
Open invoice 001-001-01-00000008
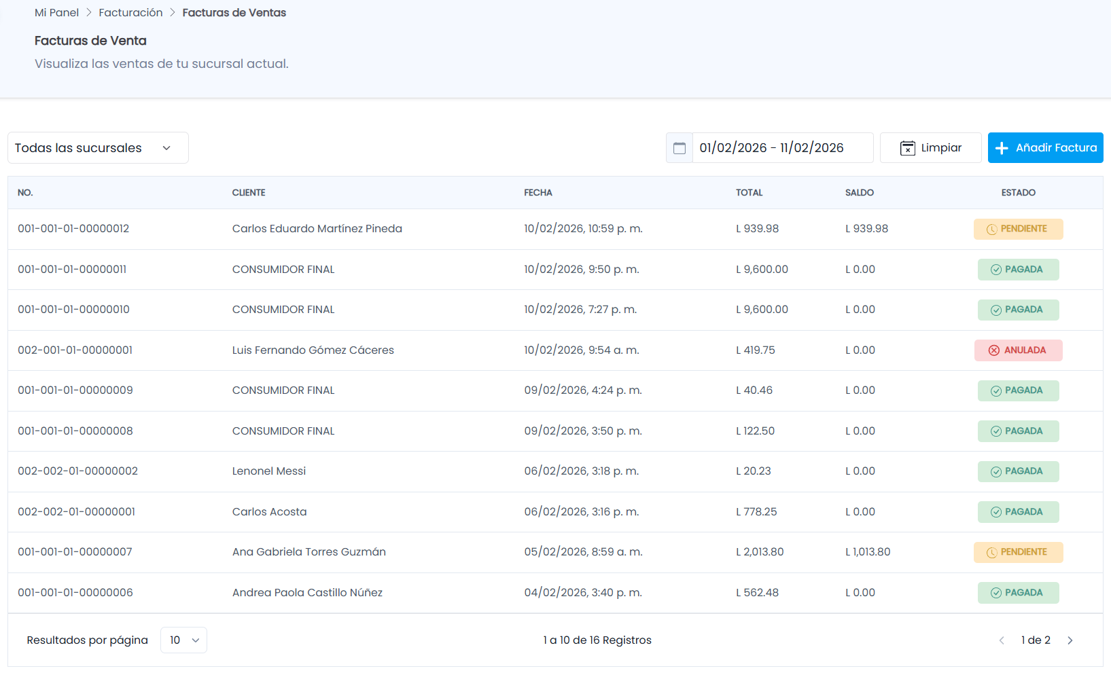pos(75,431)
